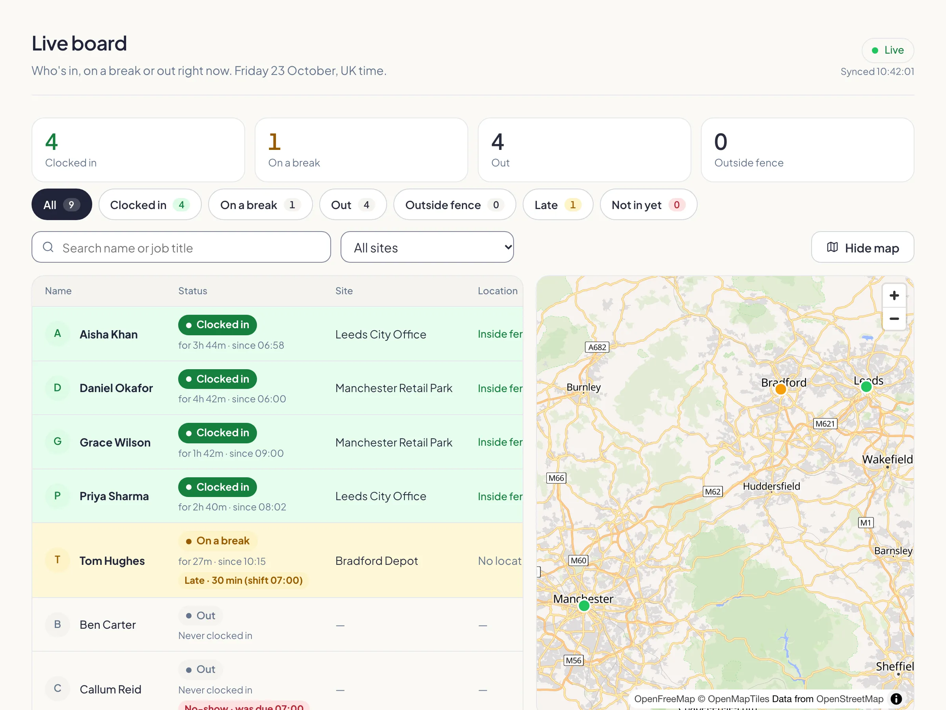The width and height of the screenshot is (946, 710).
Task: Open the OpenStreetMap attribution link
Action: [x=849, y=699]
